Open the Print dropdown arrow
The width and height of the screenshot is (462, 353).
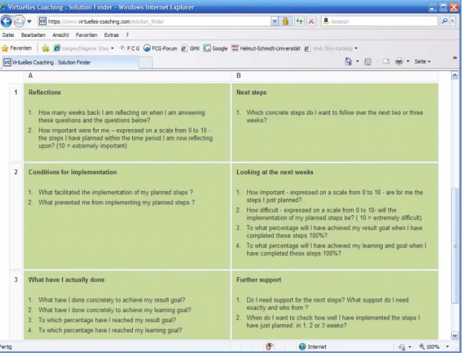(408, 61)
